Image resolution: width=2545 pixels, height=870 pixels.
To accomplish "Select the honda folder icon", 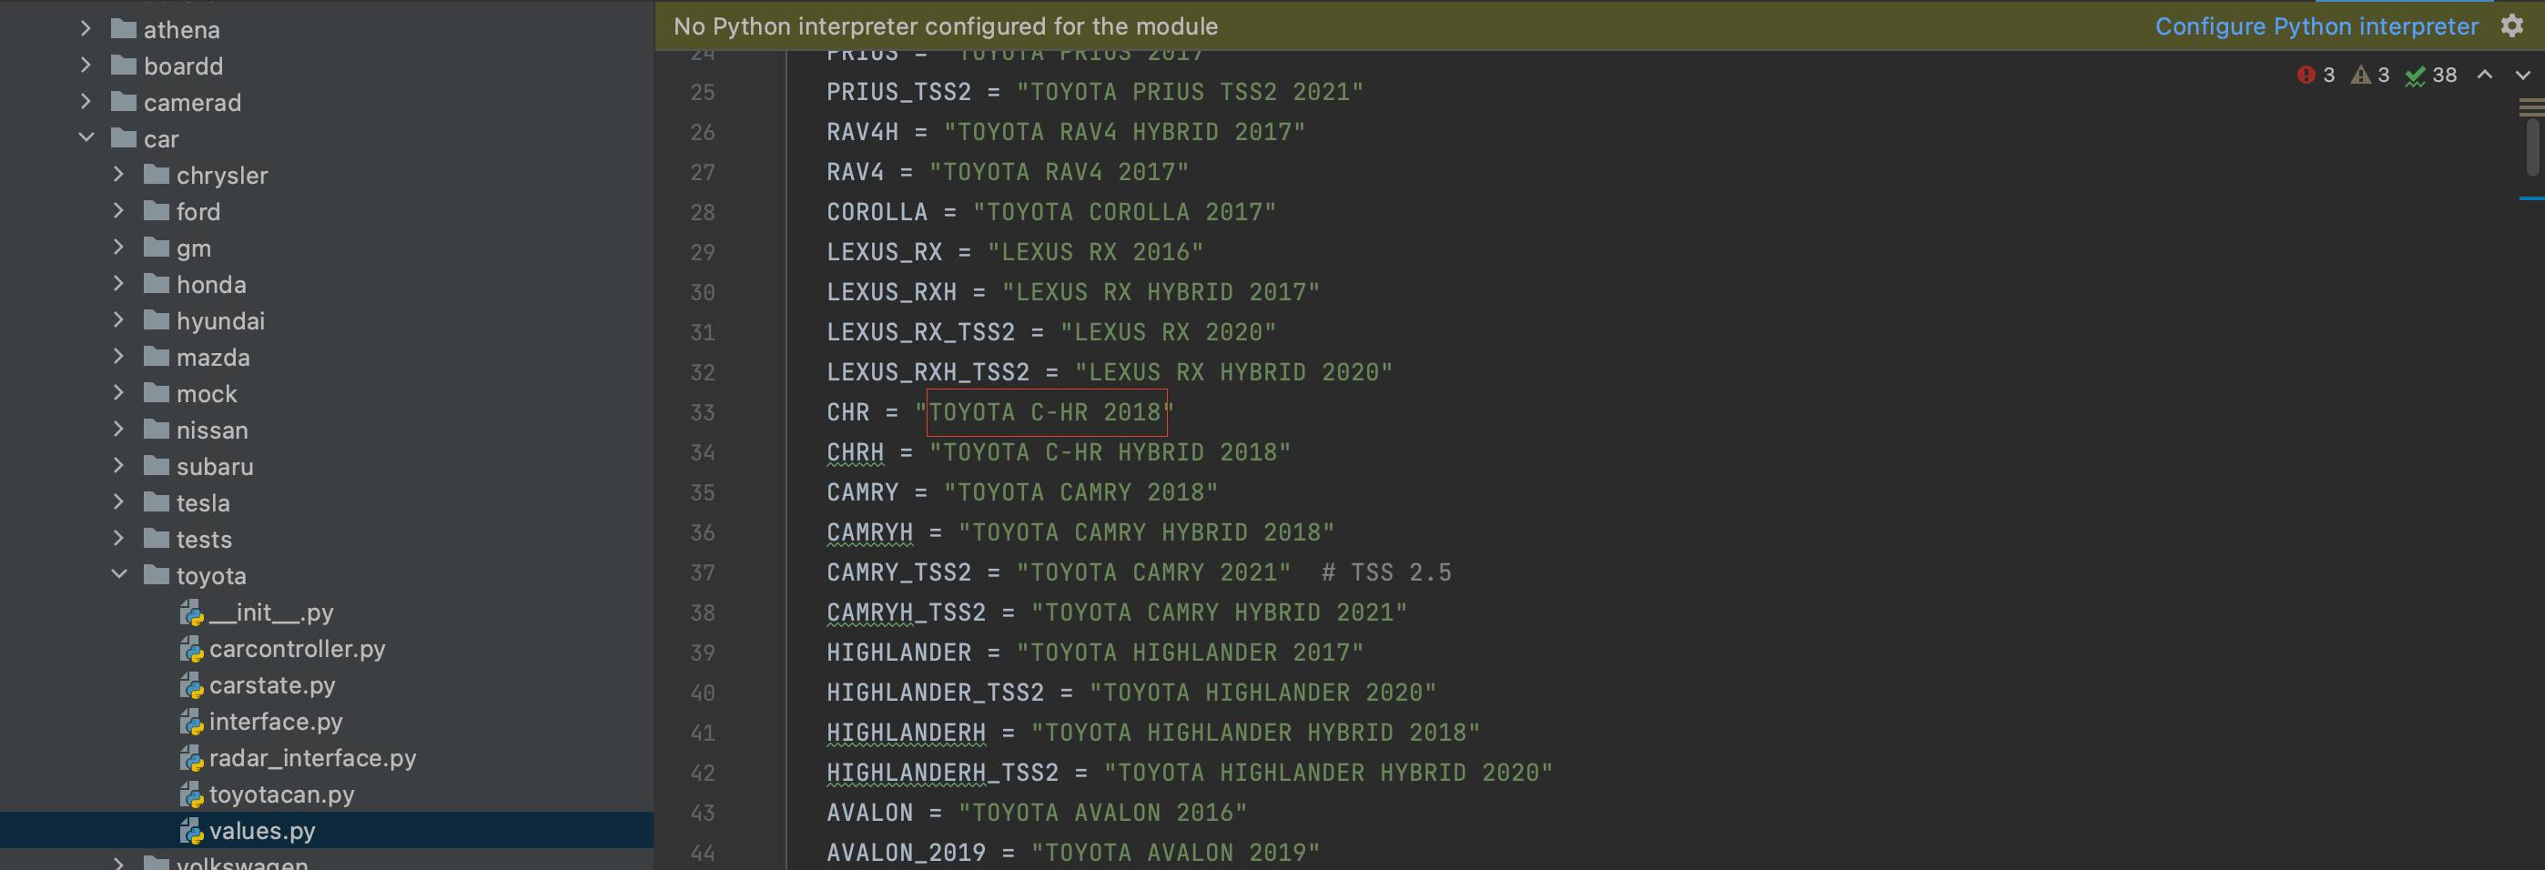I will pyautogui.click(x=156, y=285).
